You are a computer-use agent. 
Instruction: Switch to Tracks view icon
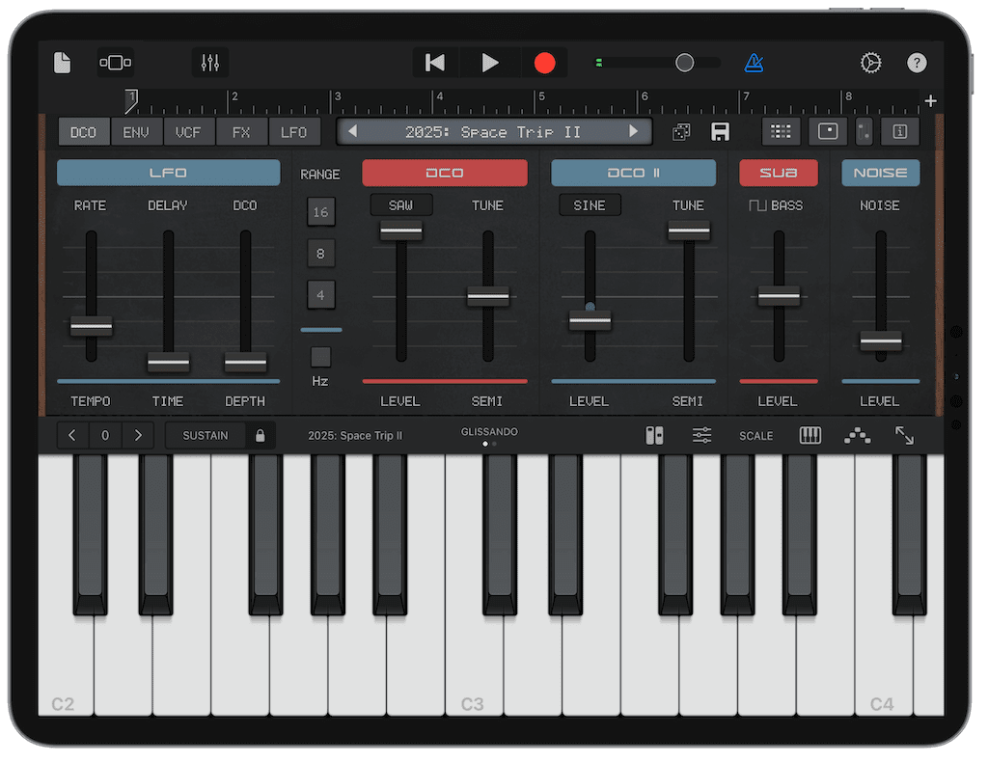click(x=116, y=63)
